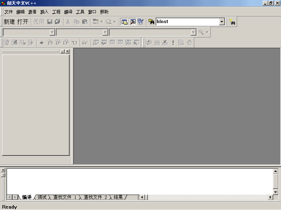281x210 pixels.
Task: Click the output vertical scrollbar down arrow
Action: point(275,192)
